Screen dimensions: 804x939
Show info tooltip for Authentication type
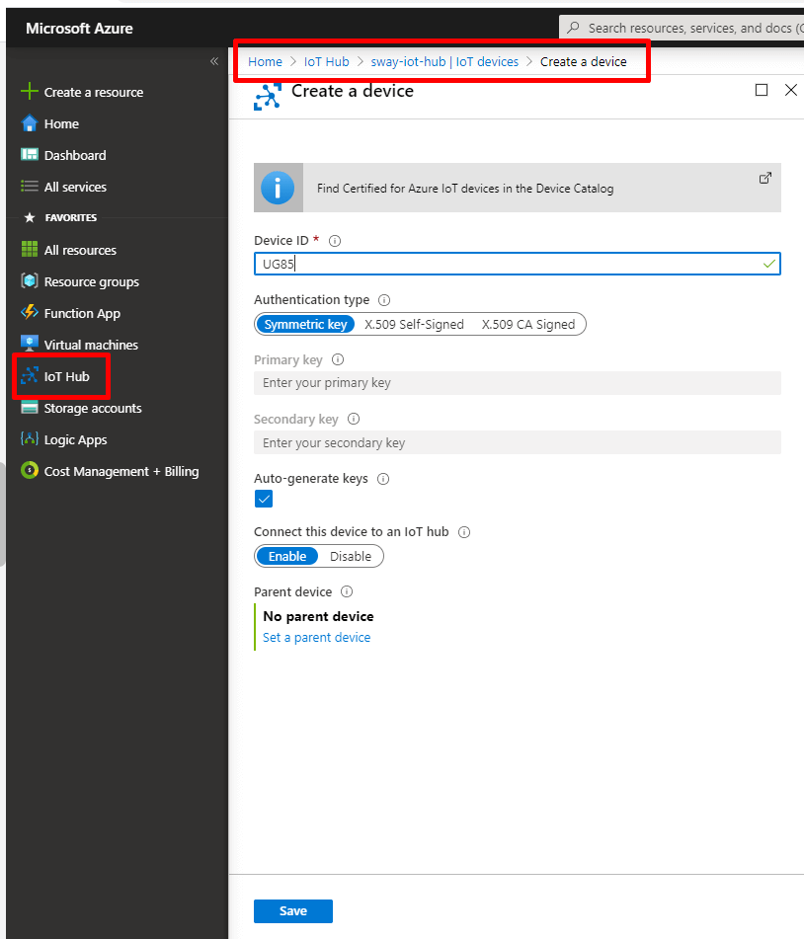(x=384, y=300)
